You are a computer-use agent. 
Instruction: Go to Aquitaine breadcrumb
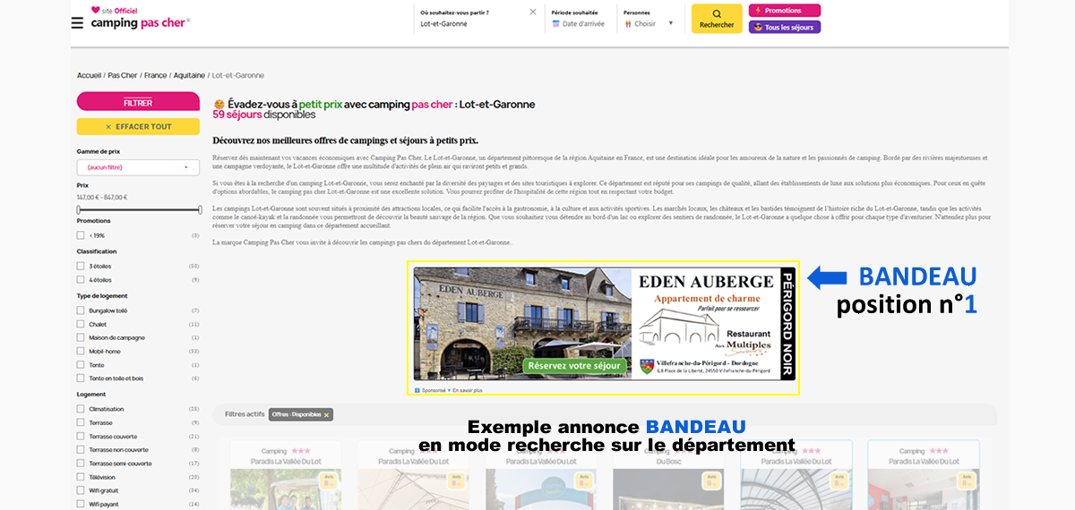coord(189,75)
